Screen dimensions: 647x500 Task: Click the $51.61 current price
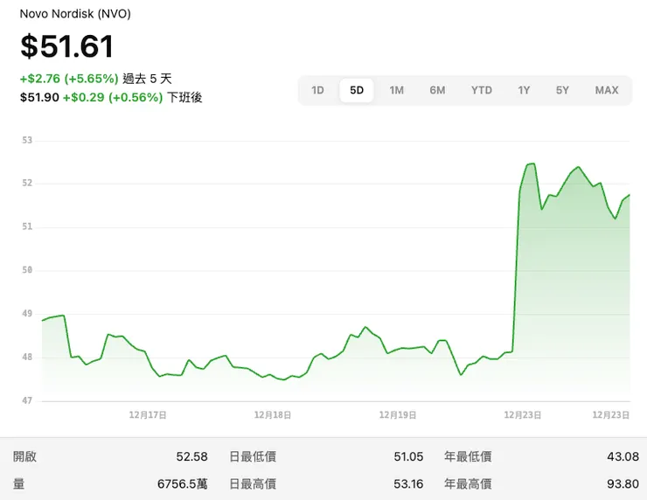tap(66, 45)
